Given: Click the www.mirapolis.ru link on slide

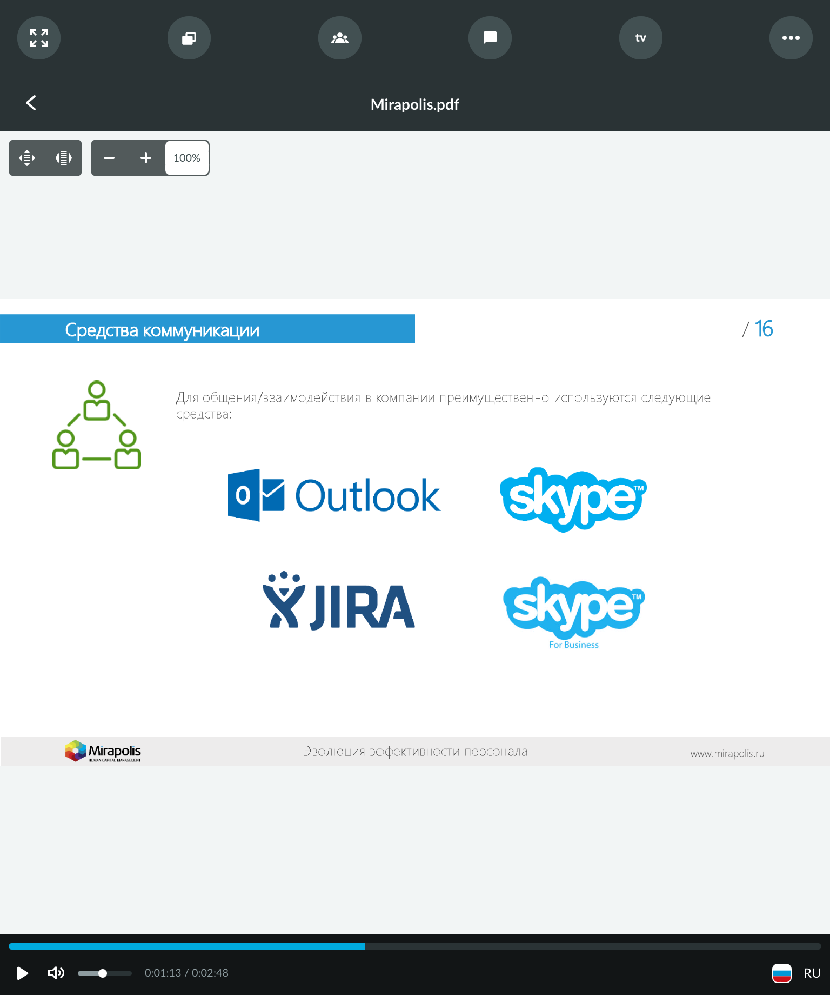Looking at the screenshot, I should point(727,753).
